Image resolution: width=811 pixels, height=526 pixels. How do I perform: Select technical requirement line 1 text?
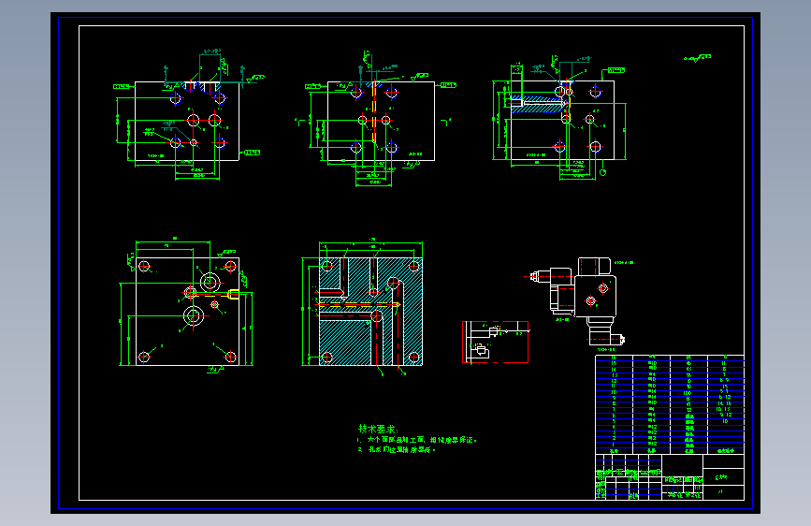(416, 440)
